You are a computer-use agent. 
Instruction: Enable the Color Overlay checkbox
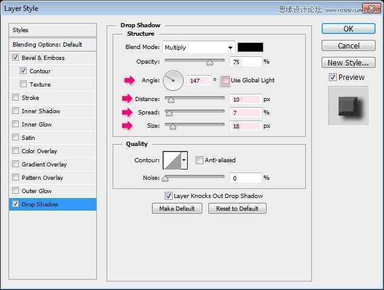(x=15, y=151)
